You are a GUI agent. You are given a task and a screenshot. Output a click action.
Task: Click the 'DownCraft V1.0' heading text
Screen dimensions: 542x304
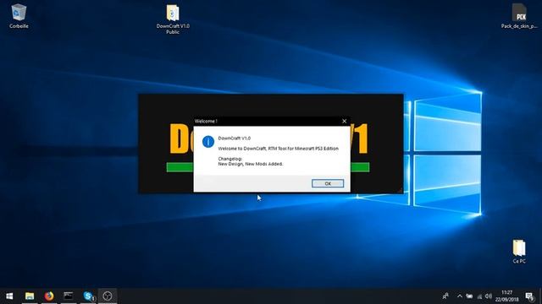coord(235,138)
